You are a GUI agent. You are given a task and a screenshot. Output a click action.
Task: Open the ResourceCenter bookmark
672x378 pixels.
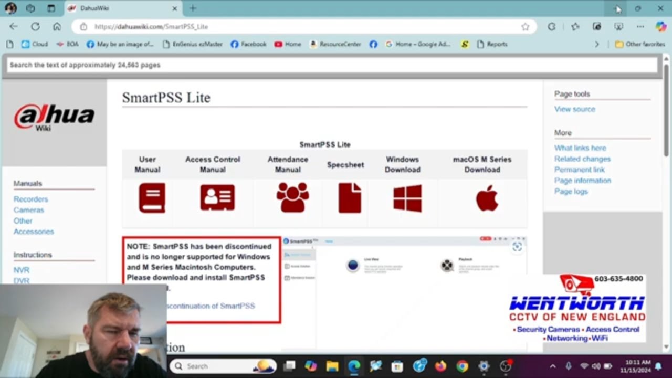tap(335, 45)
